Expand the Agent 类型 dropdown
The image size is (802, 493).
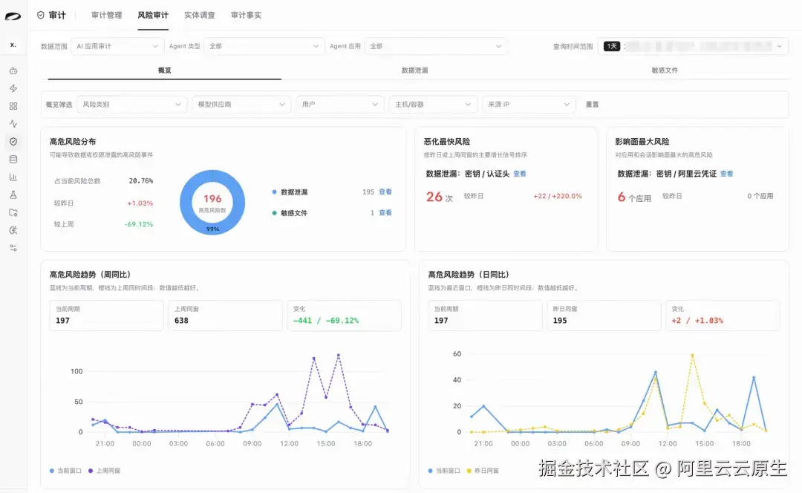click(x=264, y=46)
